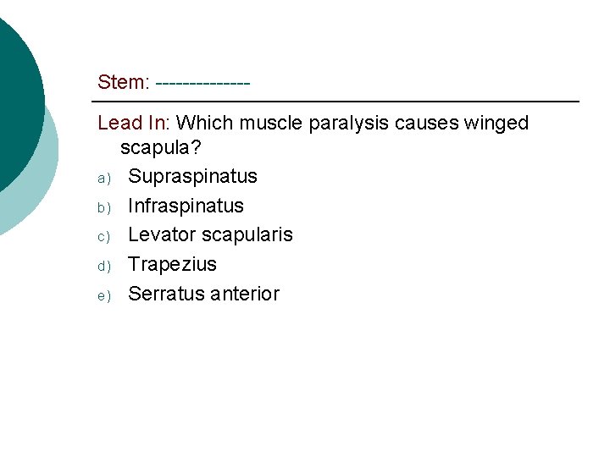This screenshot has height=457, width=610.
Task: Pick the Trapezius answer
Action: click(x=172, y=264)
